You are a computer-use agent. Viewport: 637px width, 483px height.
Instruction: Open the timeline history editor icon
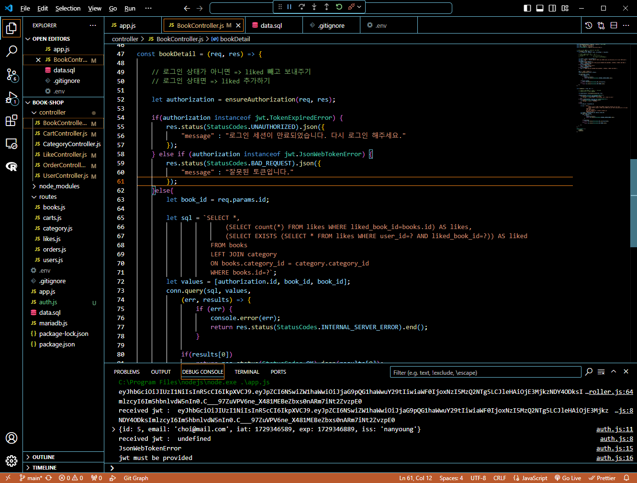589,25
